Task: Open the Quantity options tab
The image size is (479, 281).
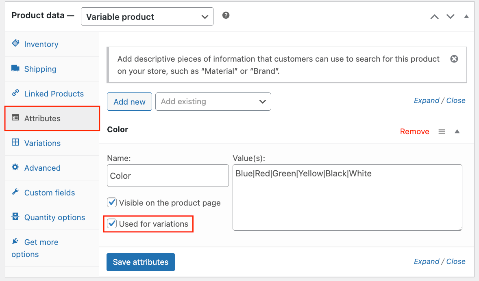Action: (x=52, y=217)
